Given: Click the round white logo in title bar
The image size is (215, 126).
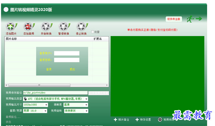Looking at the screenshot, I should pyautogui.click(x=6, y=10).
